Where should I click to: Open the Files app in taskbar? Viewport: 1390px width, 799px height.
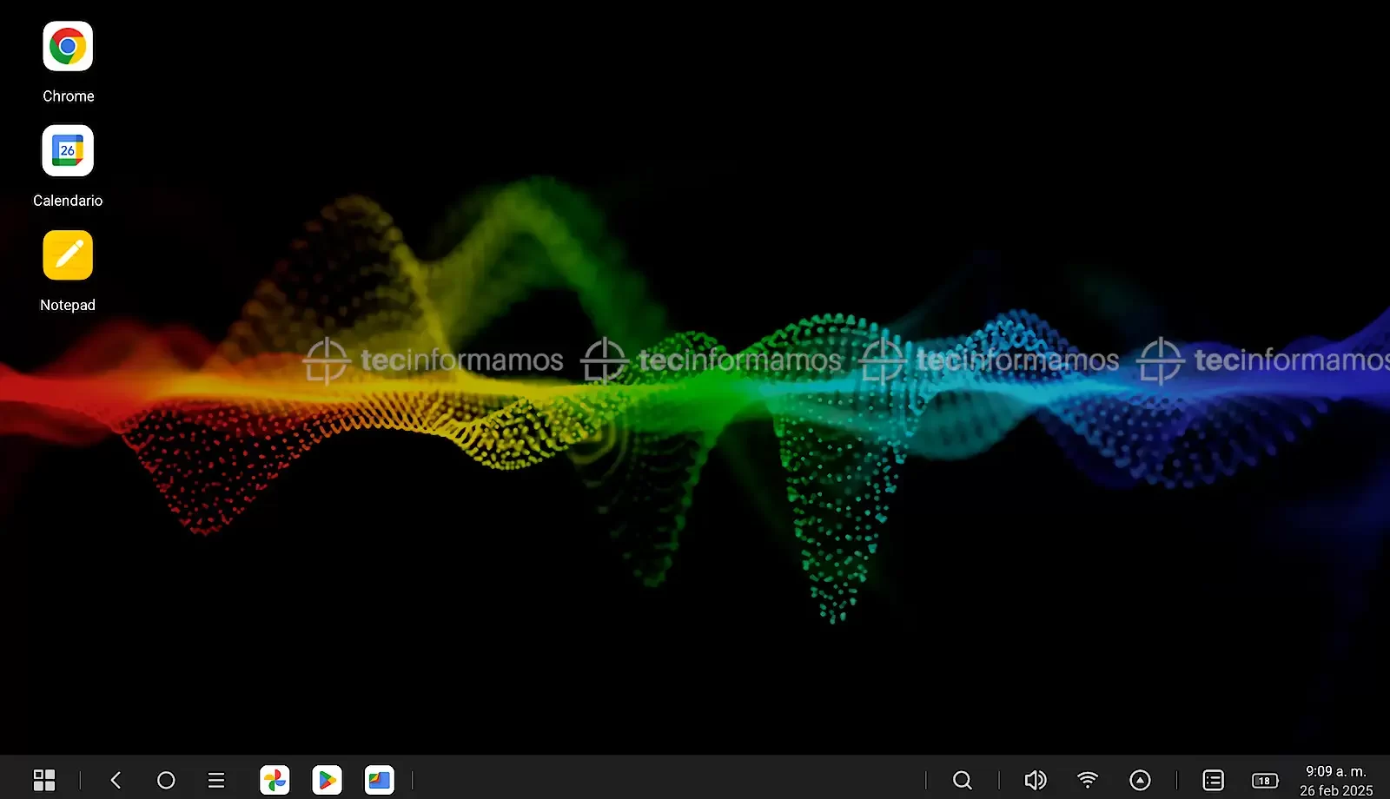click(x=379, y=780)
